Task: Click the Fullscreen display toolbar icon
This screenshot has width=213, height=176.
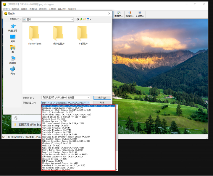Action: pyautogui.click(x=140, y=14)
